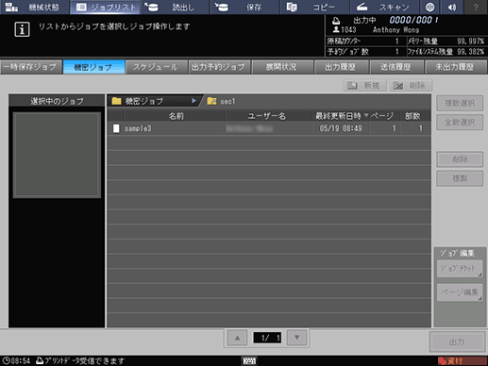Open the スキャン scan screen
Viewport: 488px width, 366px height.
385,7
